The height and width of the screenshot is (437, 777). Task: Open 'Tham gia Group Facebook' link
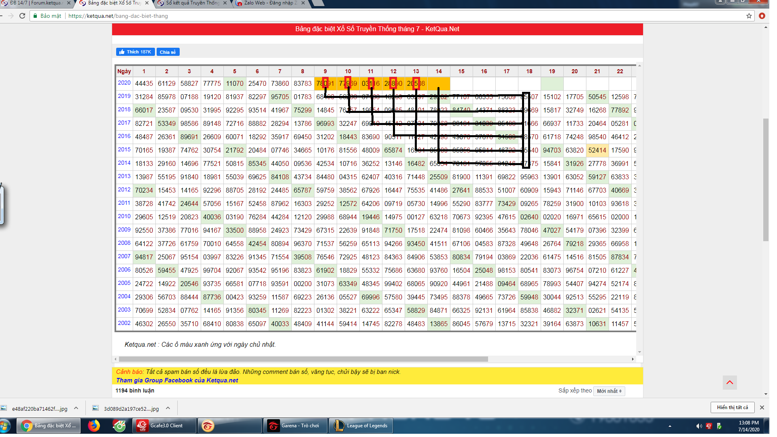[177, 380]
